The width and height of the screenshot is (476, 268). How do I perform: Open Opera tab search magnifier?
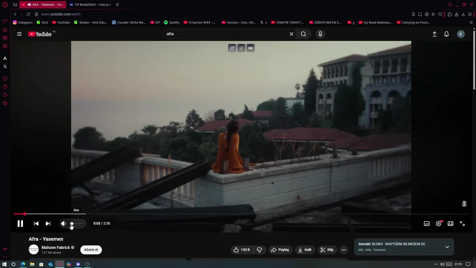coord(450,4)
